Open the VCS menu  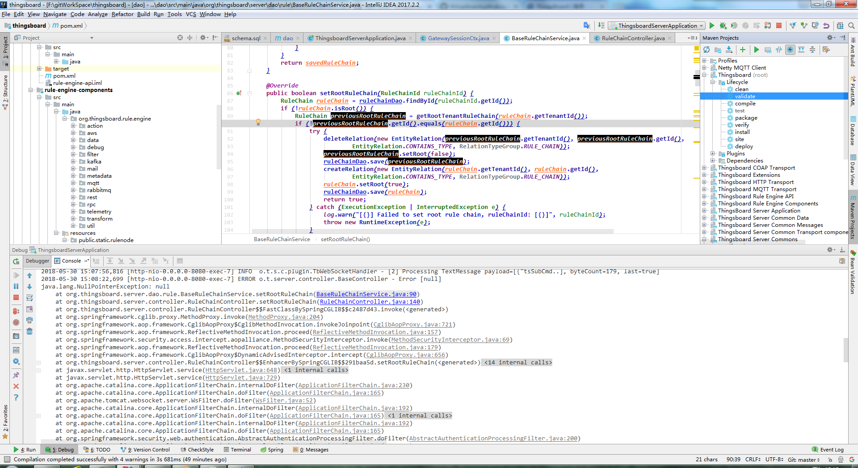tap(190, 14)
